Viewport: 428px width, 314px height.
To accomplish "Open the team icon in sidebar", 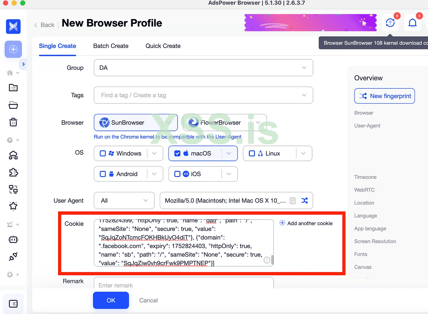I will pyautogui.click(x=10, y=224).
